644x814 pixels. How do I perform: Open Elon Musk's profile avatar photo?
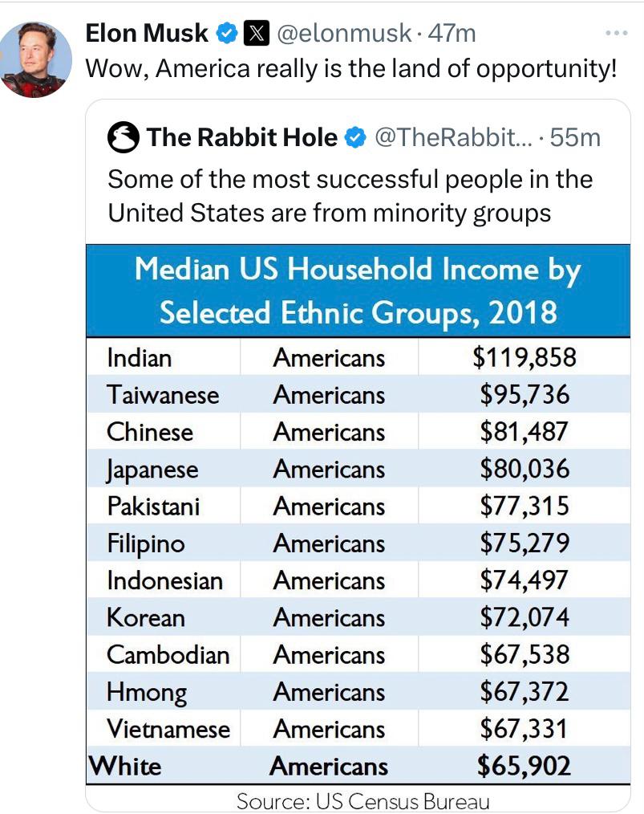35,59
